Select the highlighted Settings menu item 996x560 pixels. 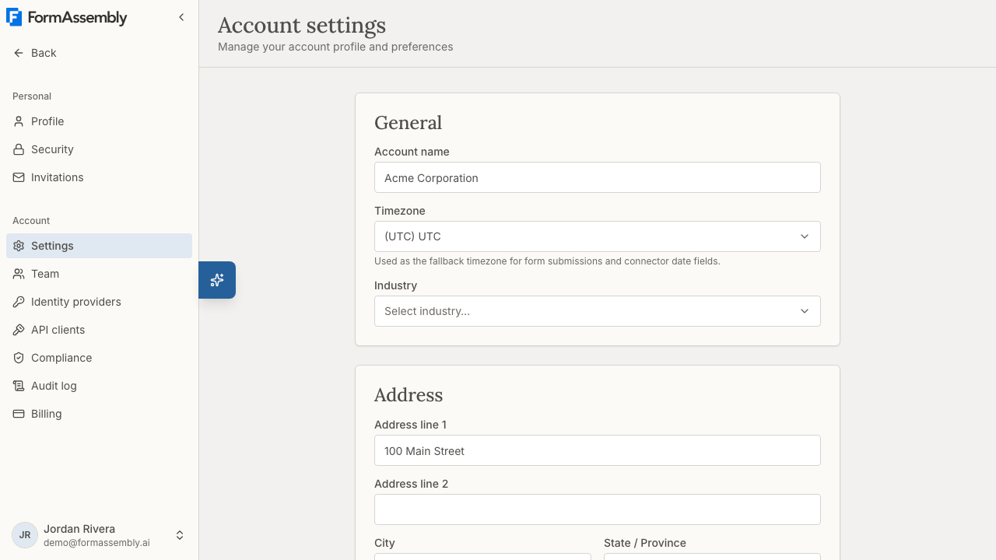coord(99,246)
